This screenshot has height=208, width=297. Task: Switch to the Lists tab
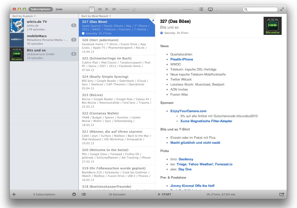tap(59, 9)
